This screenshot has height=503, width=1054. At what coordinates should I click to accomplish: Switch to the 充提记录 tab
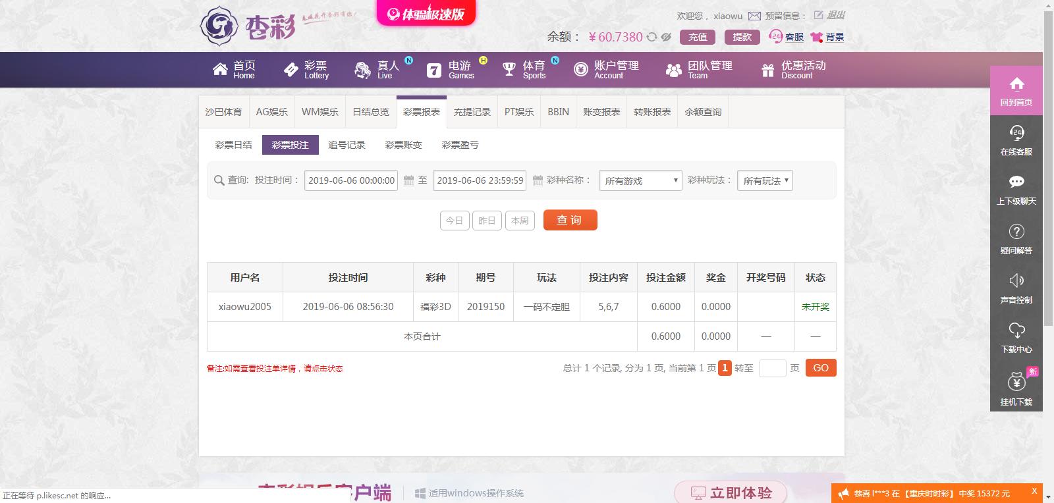(472, 112)
